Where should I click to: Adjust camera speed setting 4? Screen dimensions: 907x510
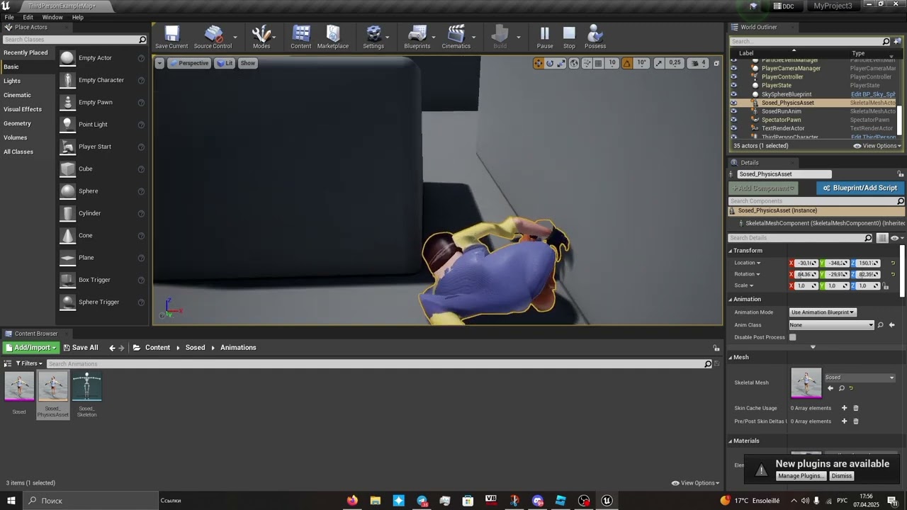[x=699, y=63]
